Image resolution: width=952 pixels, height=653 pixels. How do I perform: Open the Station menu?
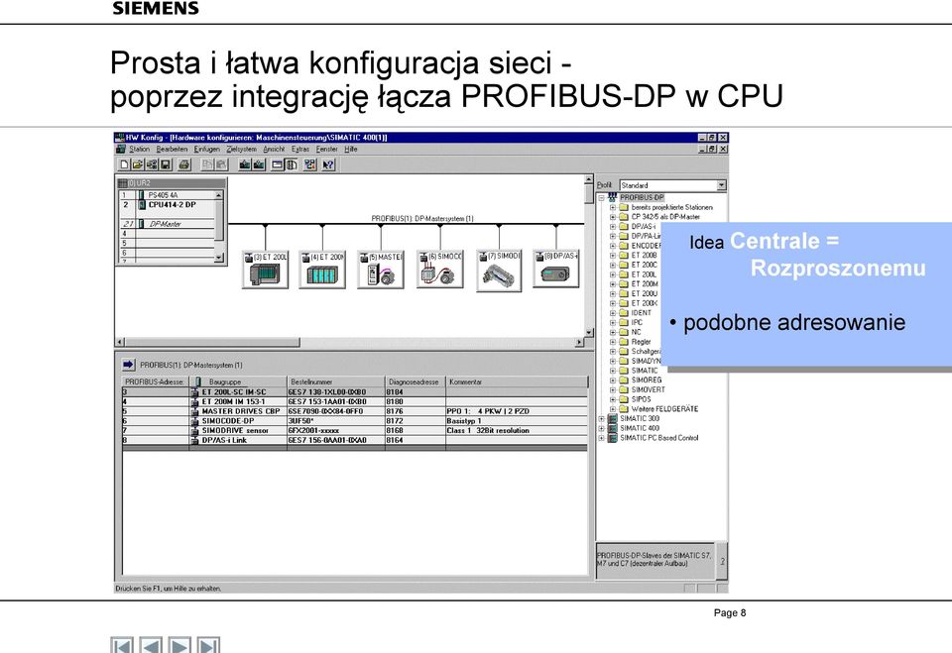(x=139, y=150)
